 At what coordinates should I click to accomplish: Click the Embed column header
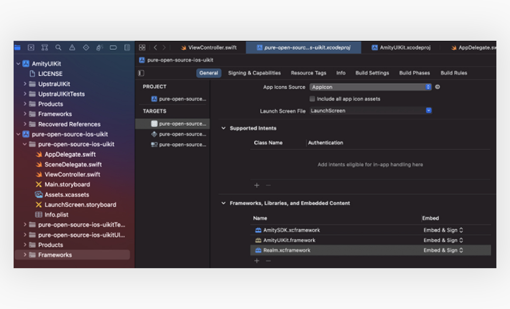point(430,218)
